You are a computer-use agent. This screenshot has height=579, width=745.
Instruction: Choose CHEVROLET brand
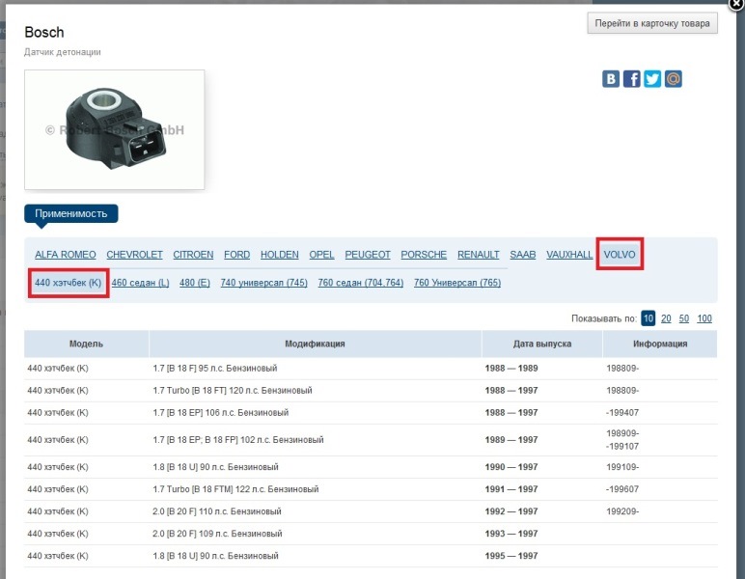pyautogui.click(x=134, y=255)
